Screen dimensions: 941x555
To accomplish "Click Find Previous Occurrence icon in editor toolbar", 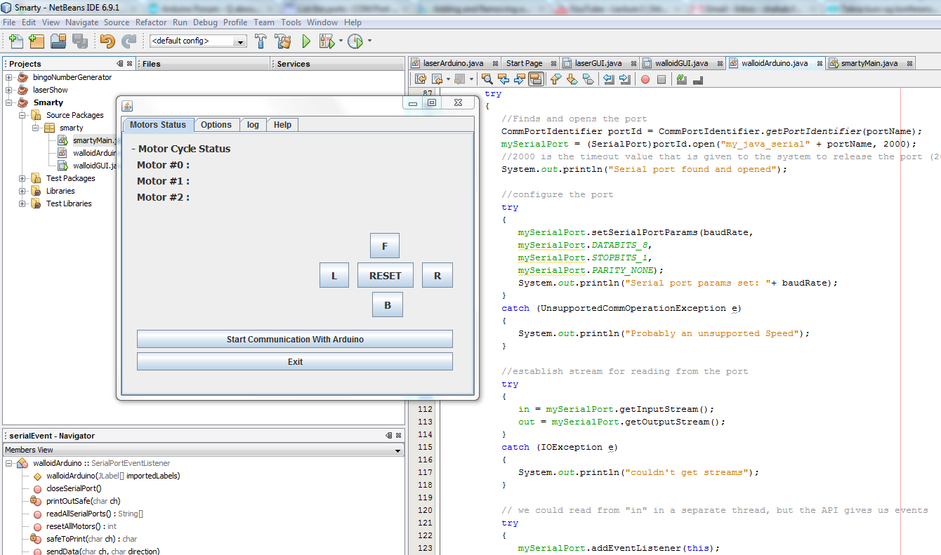I will point(504,79).
